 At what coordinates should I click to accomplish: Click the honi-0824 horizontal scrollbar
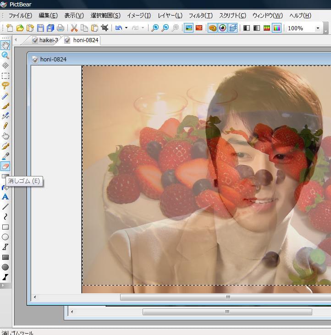[228, 297]
